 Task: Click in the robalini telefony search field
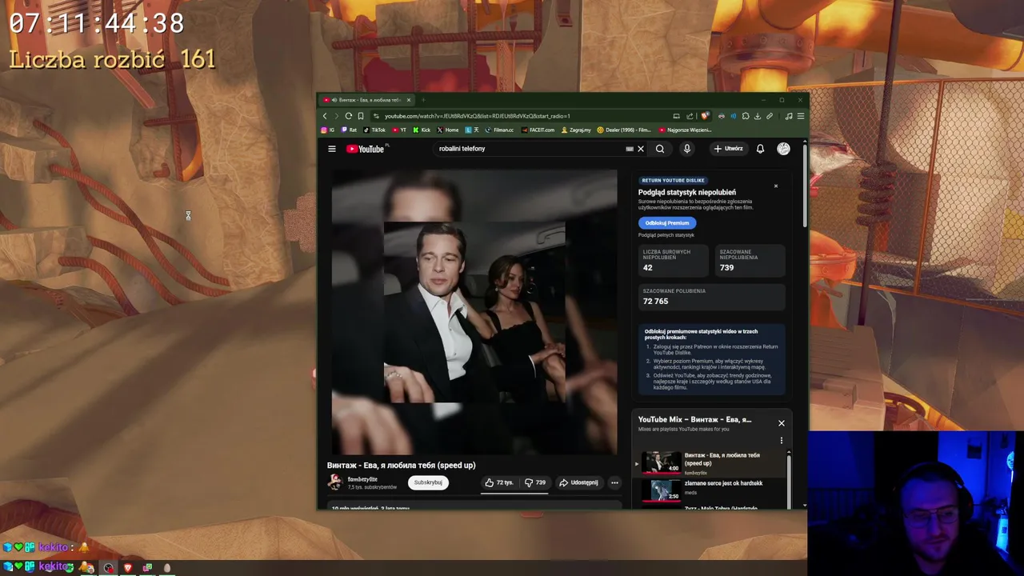click(x=528, y=149)
